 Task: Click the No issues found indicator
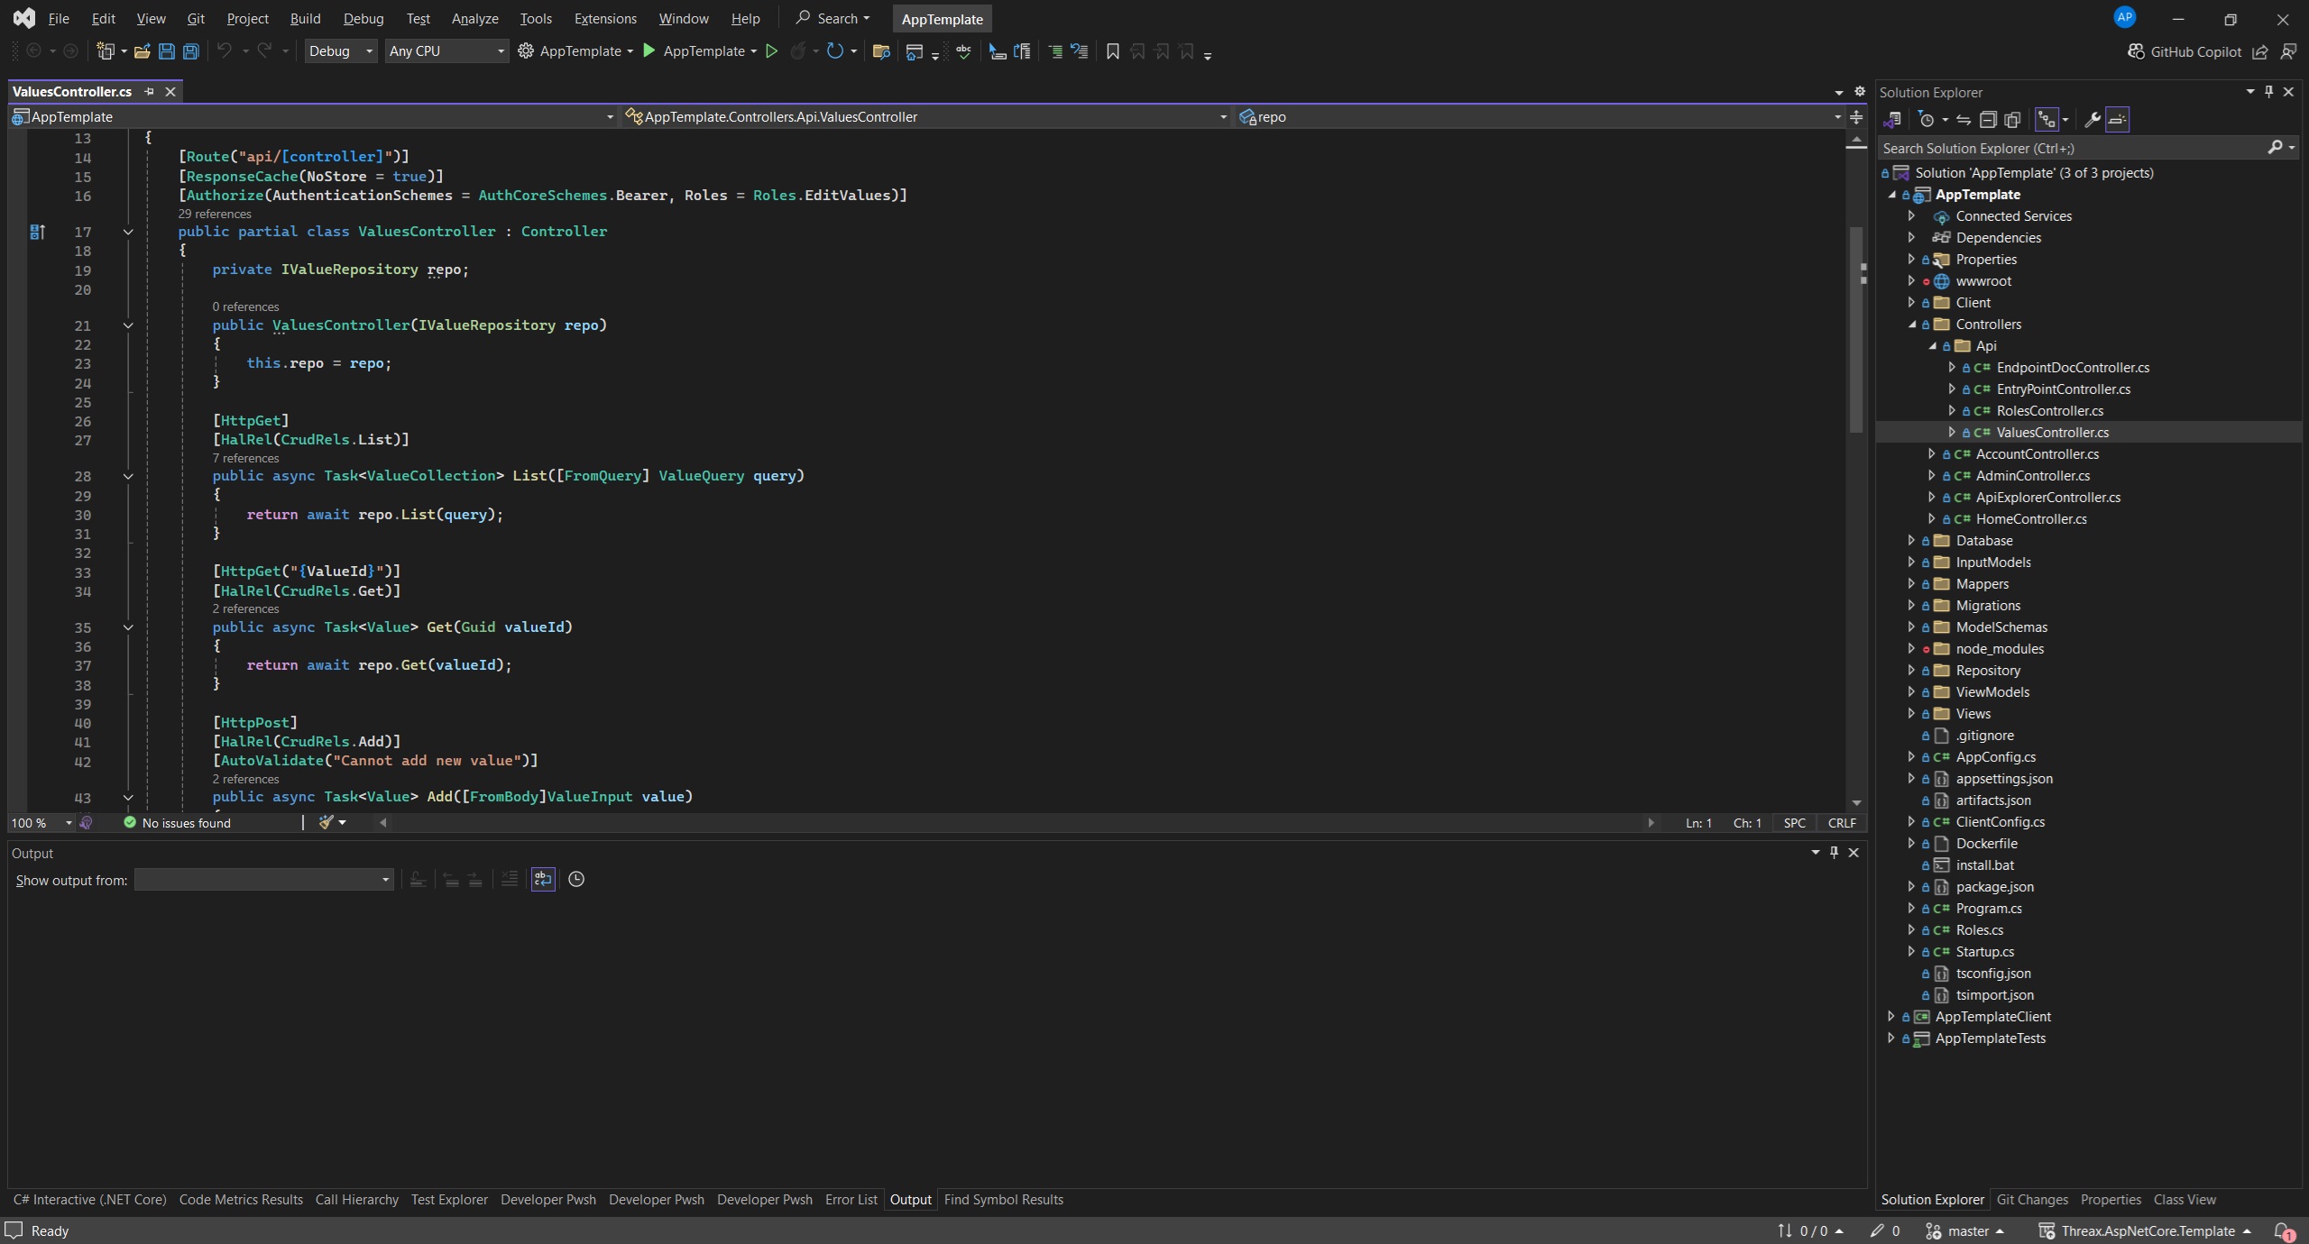177,822
